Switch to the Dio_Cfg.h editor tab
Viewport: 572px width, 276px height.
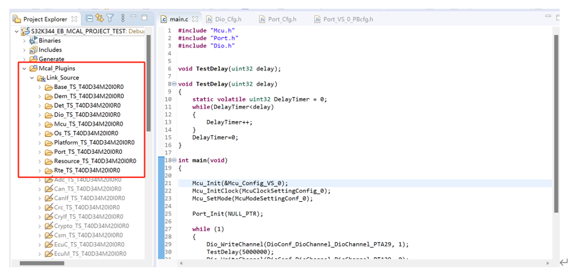pyautogui.click(x=224, y=19)
